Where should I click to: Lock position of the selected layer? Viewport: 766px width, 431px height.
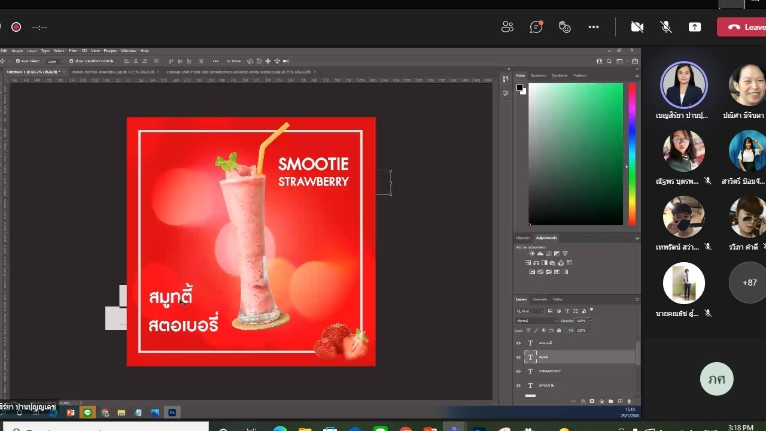point(543,330)
